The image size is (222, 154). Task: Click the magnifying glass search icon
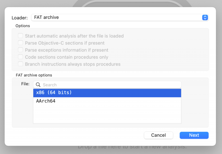38,85
